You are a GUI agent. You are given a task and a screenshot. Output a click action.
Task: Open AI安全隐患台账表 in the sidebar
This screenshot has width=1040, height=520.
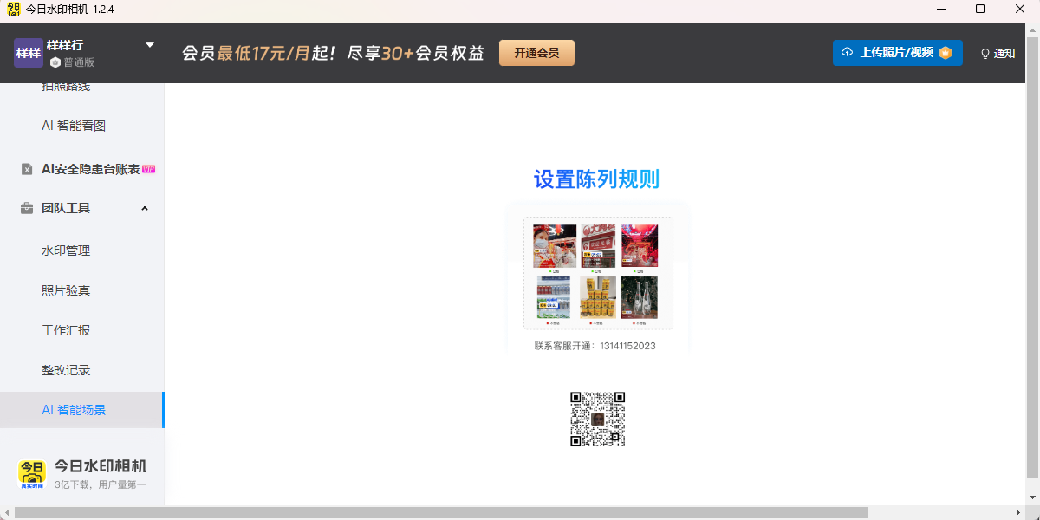pyautogui.click(x=90, y=169)
